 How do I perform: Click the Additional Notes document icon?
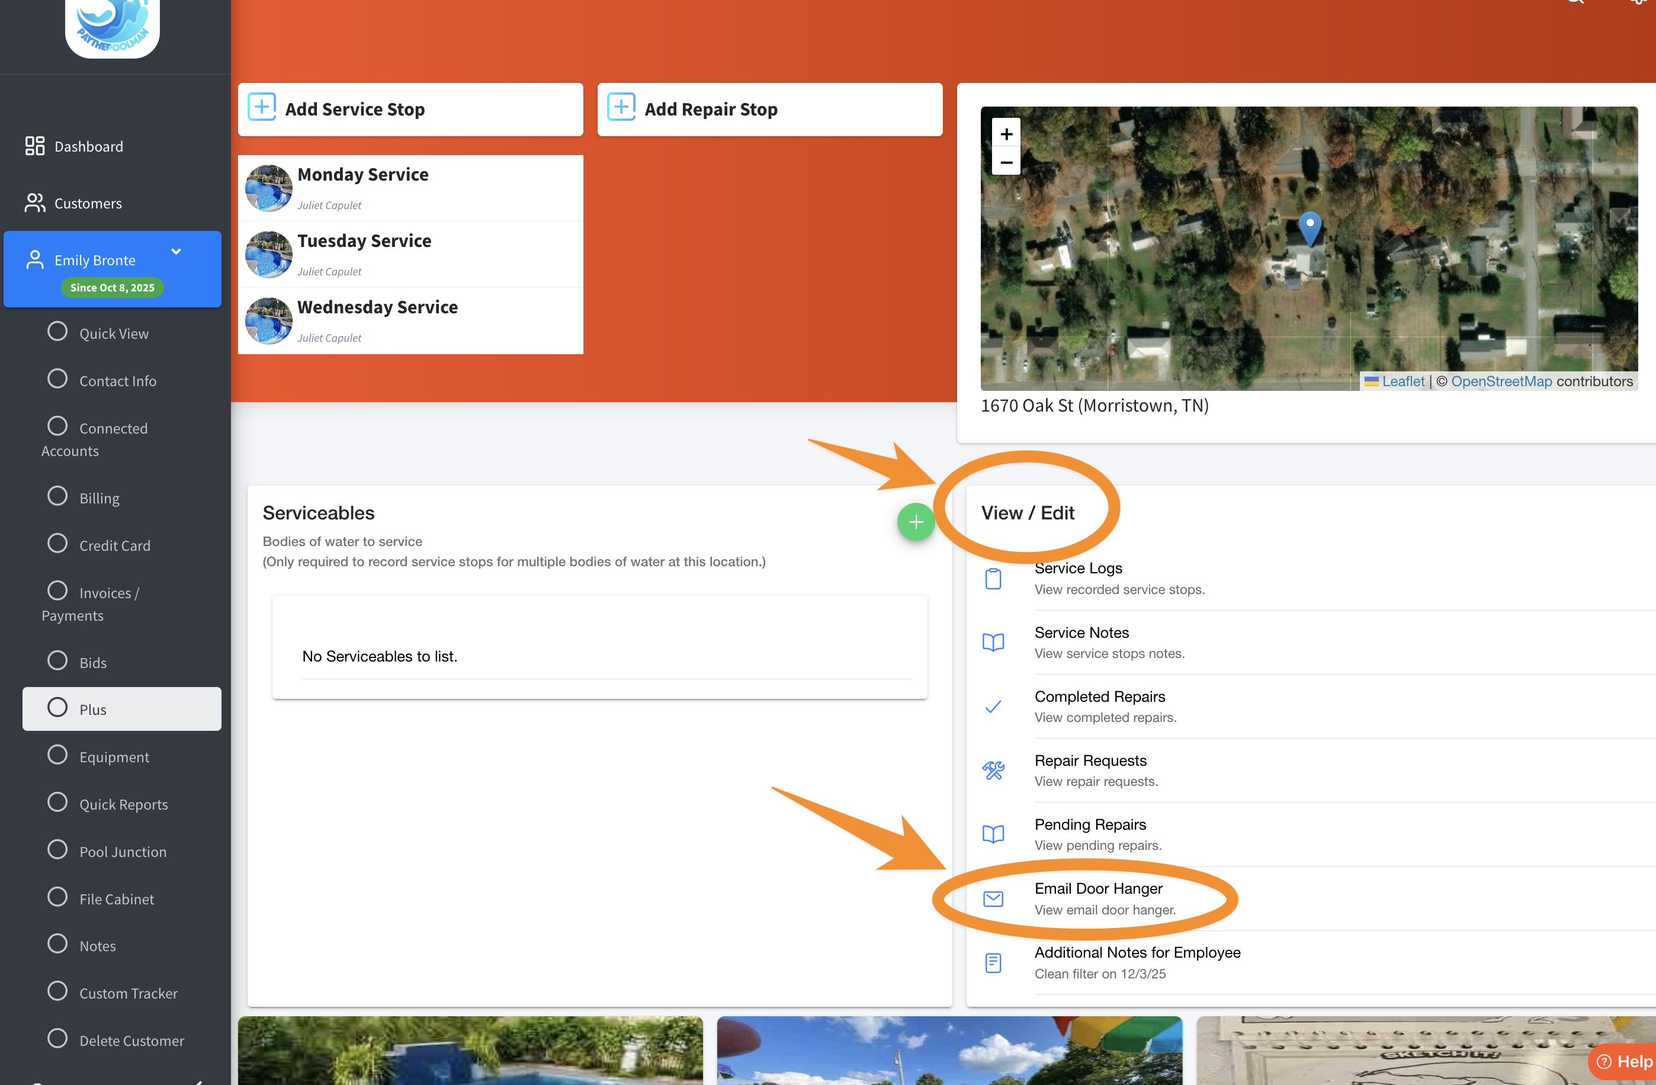click(993, 962)
